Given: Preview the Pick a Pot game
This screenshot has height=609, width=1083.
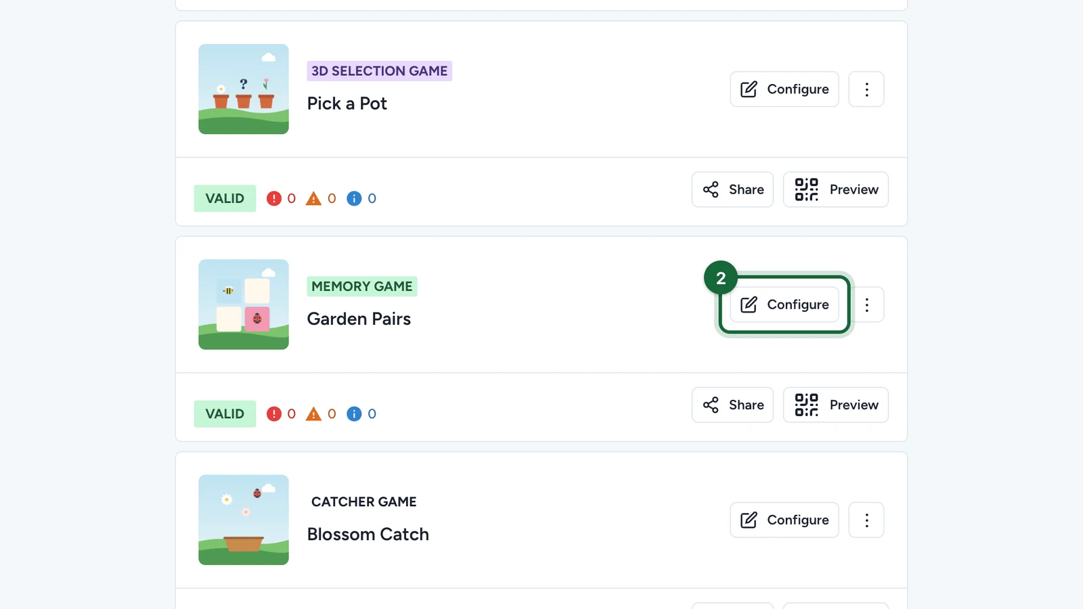Looking at the screenshot, I should coord(836,189).
